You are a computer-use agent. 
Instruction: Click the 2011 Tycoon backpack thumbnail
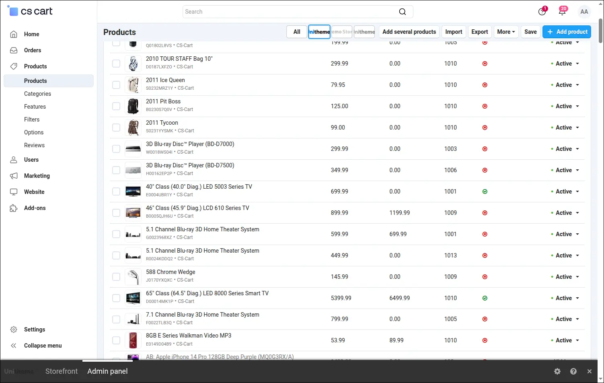pyautogui.click(x=133, y=128)
